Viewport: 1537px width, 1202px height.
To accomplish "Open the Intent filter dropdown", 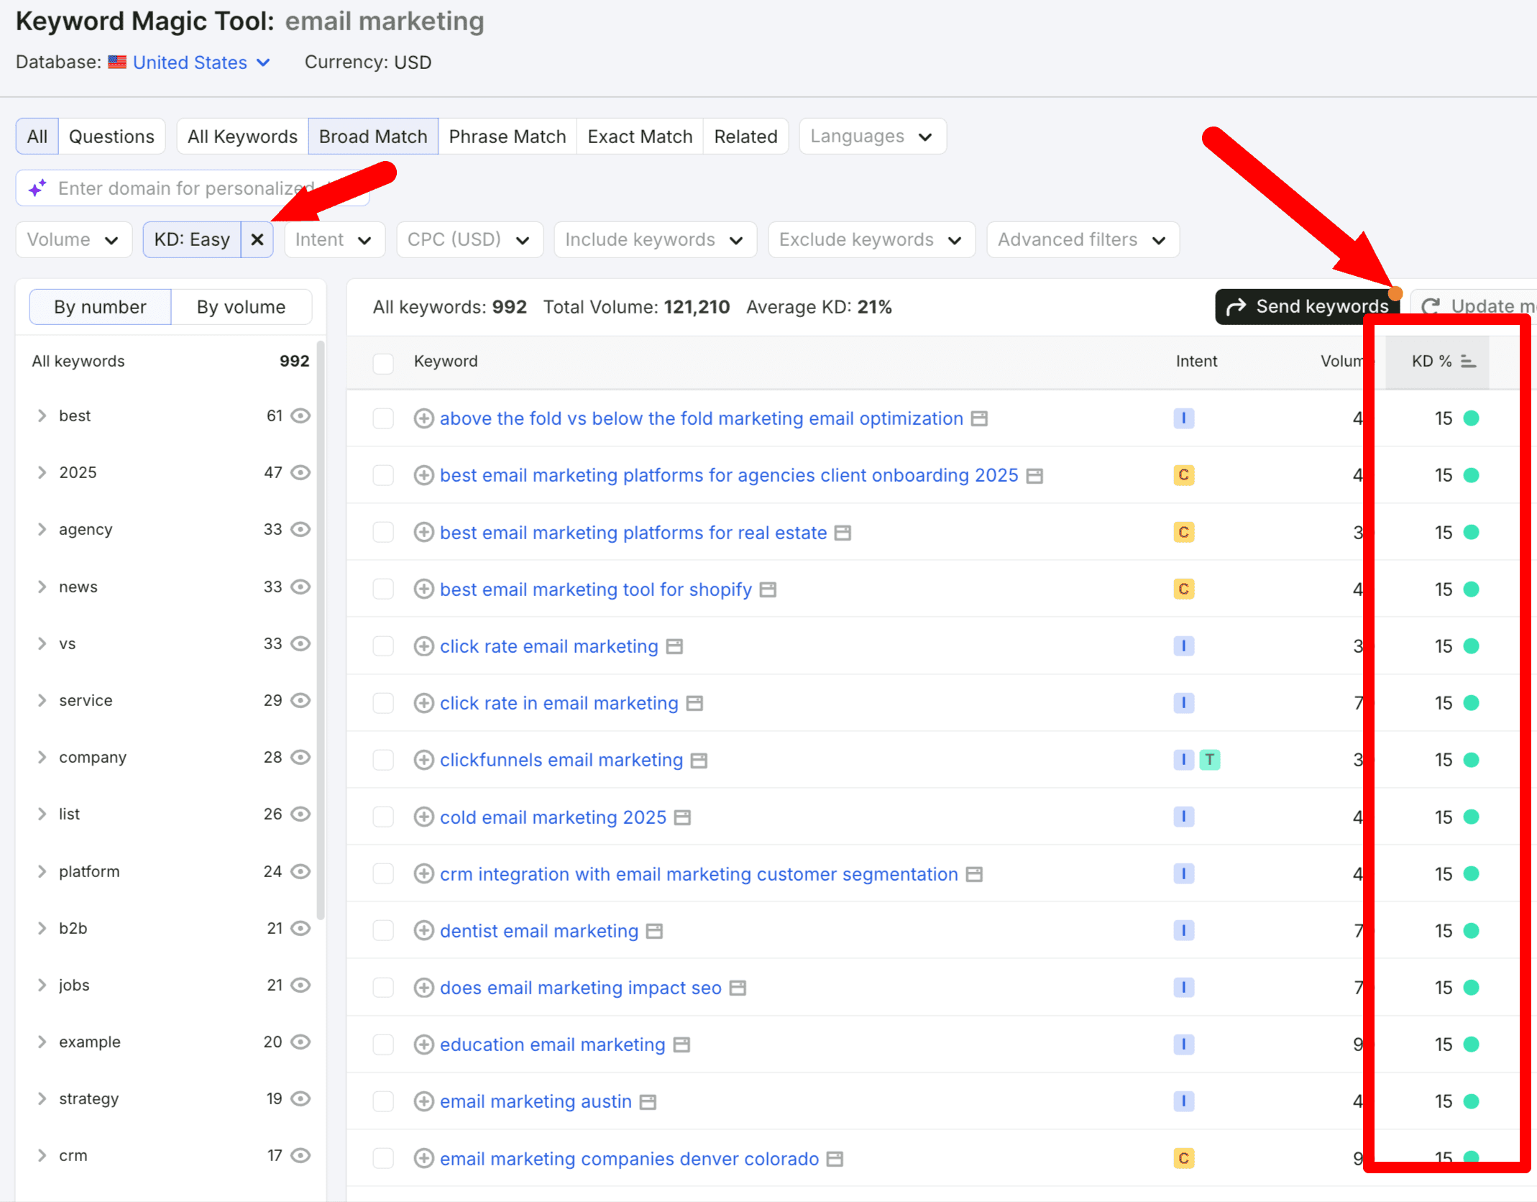I will [x=334, y=239].
